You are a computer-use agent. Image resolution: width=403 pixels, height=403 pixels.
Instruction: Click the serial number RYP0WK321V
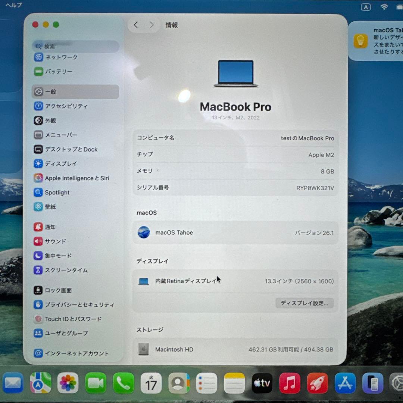click(315, 188)
